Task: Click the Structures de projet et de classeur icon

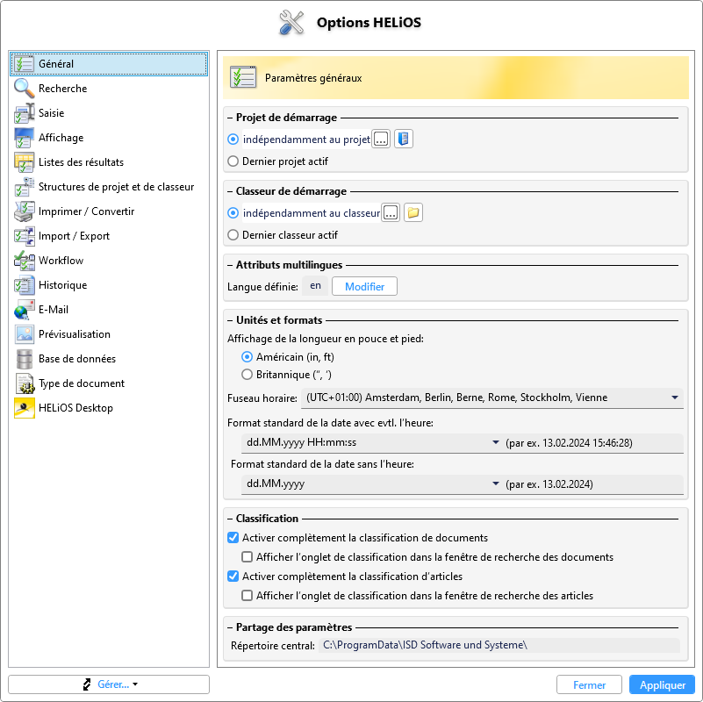Action: point(24,187)
